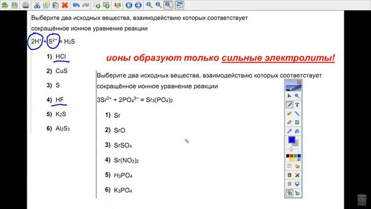Select the magnifier tool in floating palette

click(x=297, y=96)
